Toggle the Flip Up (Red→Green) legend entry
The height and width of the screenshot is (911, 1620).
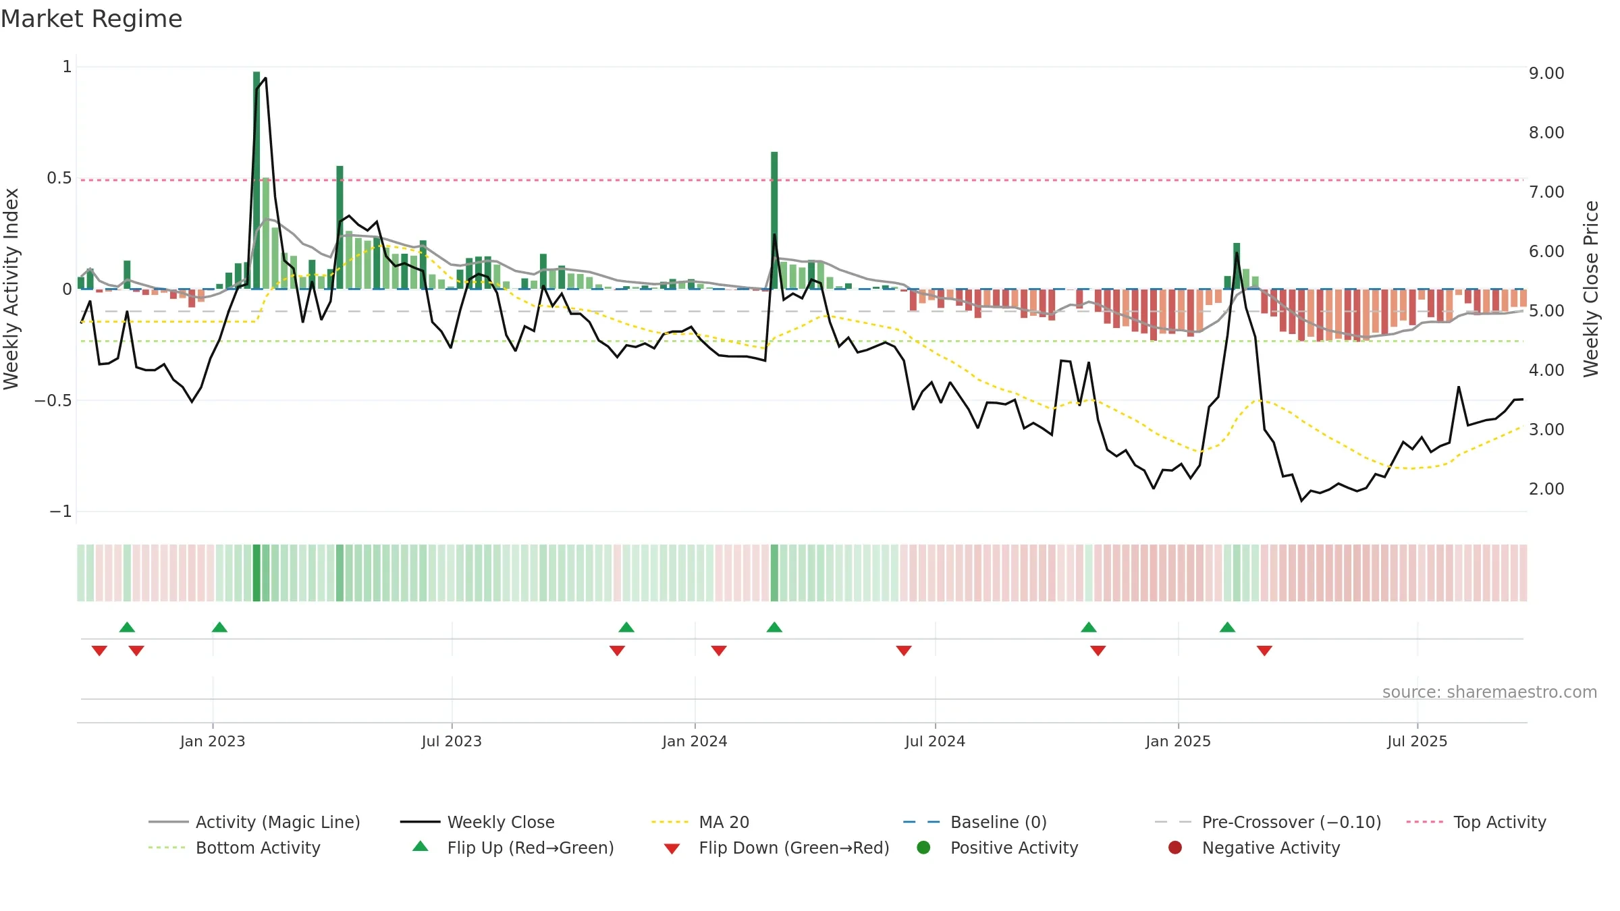click(x=513, y=848)
